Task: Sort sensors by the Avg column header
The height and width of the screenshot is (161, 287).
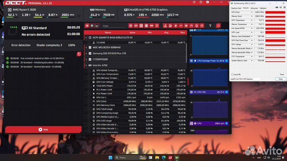Action: point(166,33)
